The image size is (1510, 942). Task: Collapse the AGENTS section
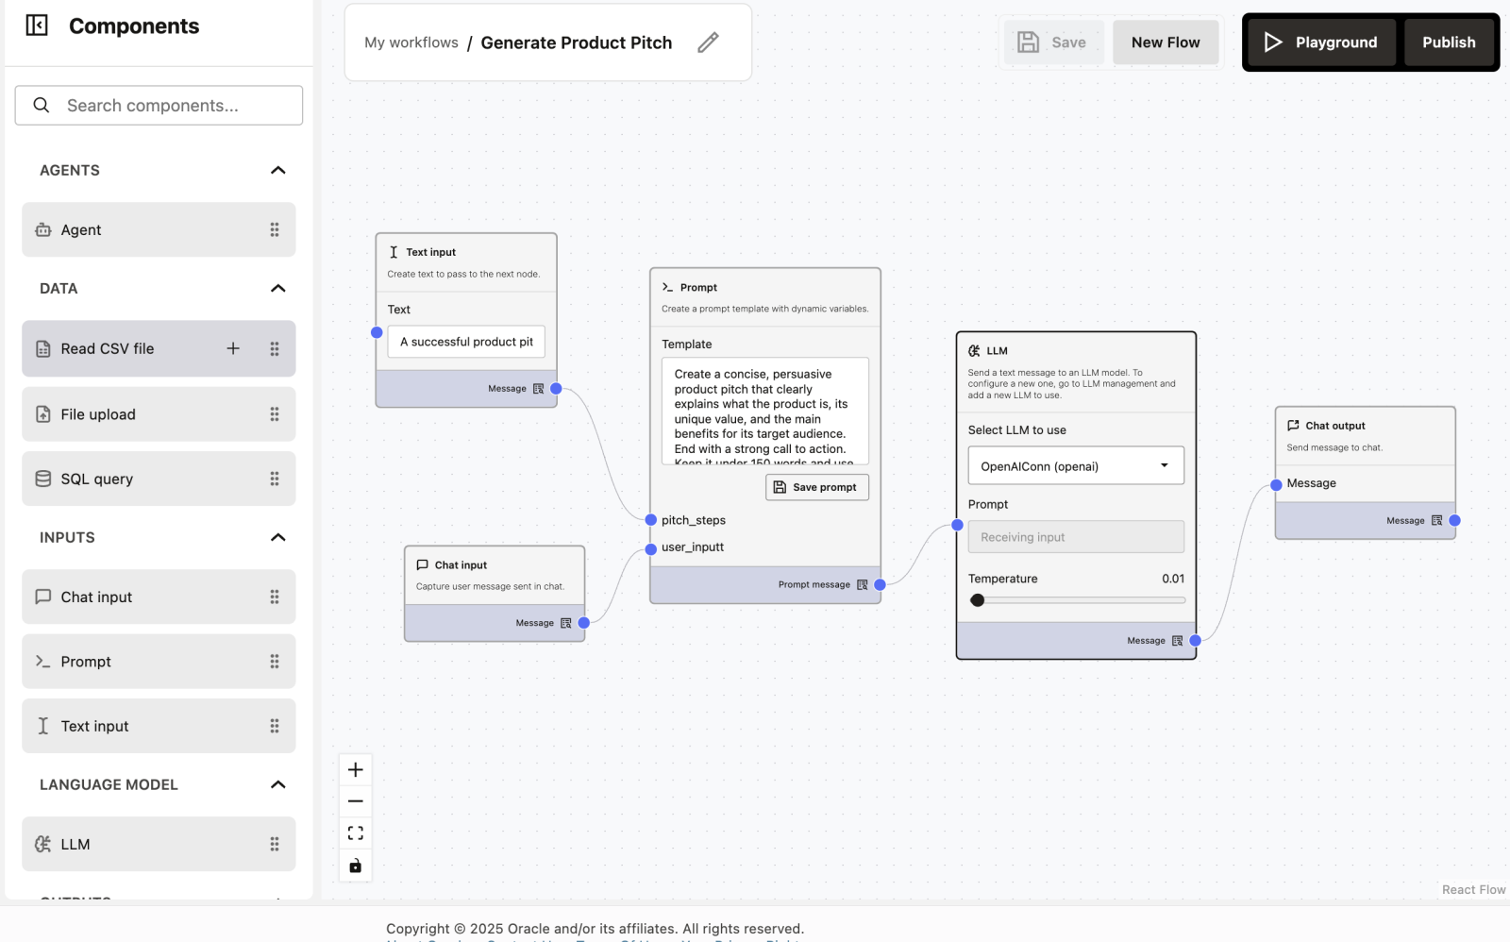tap(277, 170)
